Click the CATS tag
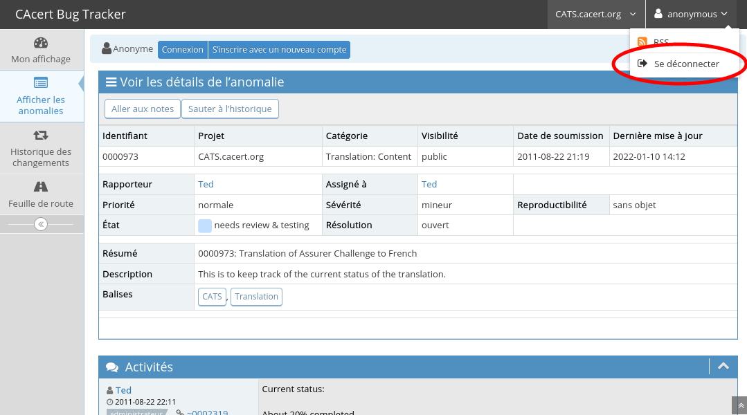 click(212, 297)
